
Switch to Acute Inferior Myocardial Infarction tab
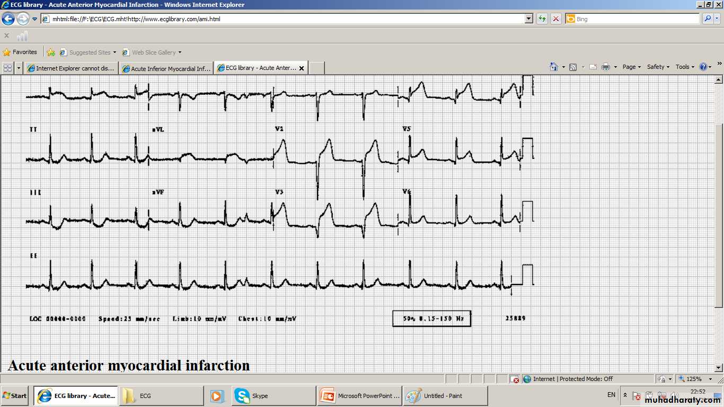pyautogui.click(x=166, y=68)
